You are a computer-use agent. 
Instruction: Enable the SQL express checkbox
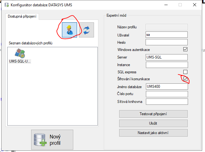(185, 72)
